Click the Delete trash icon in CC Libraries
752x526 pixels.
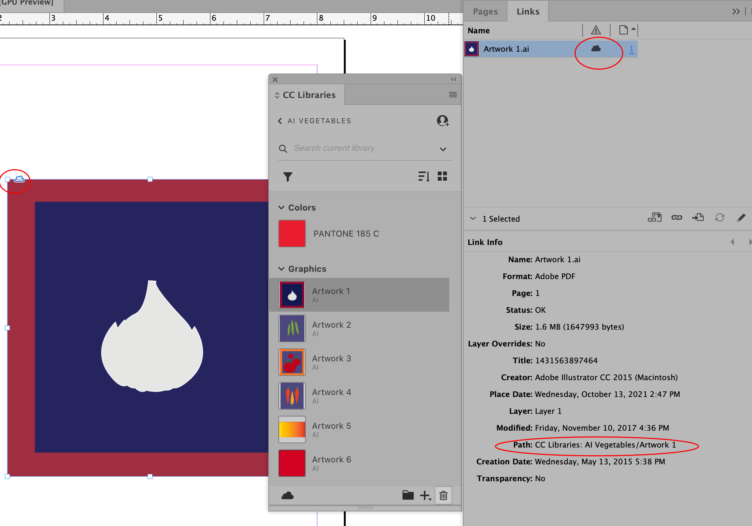pyautogui.click(x=443, y=495)
